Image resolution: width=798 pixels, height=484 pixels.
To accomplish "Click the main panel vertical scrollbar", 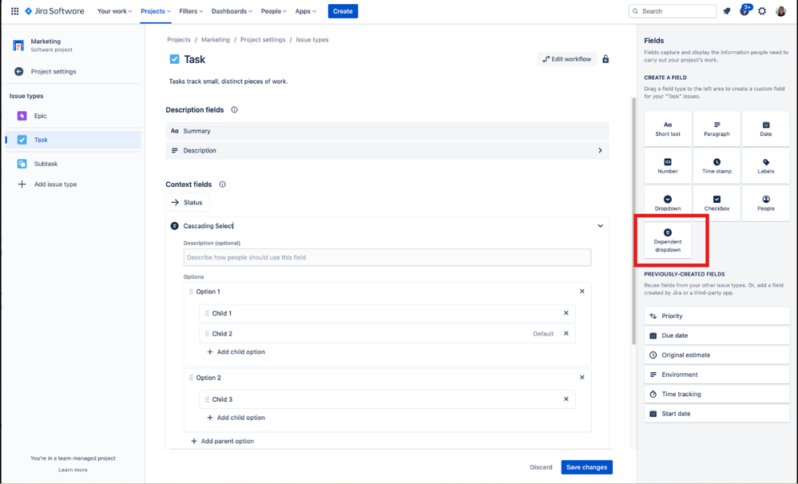I will click(x=633, y=221).
